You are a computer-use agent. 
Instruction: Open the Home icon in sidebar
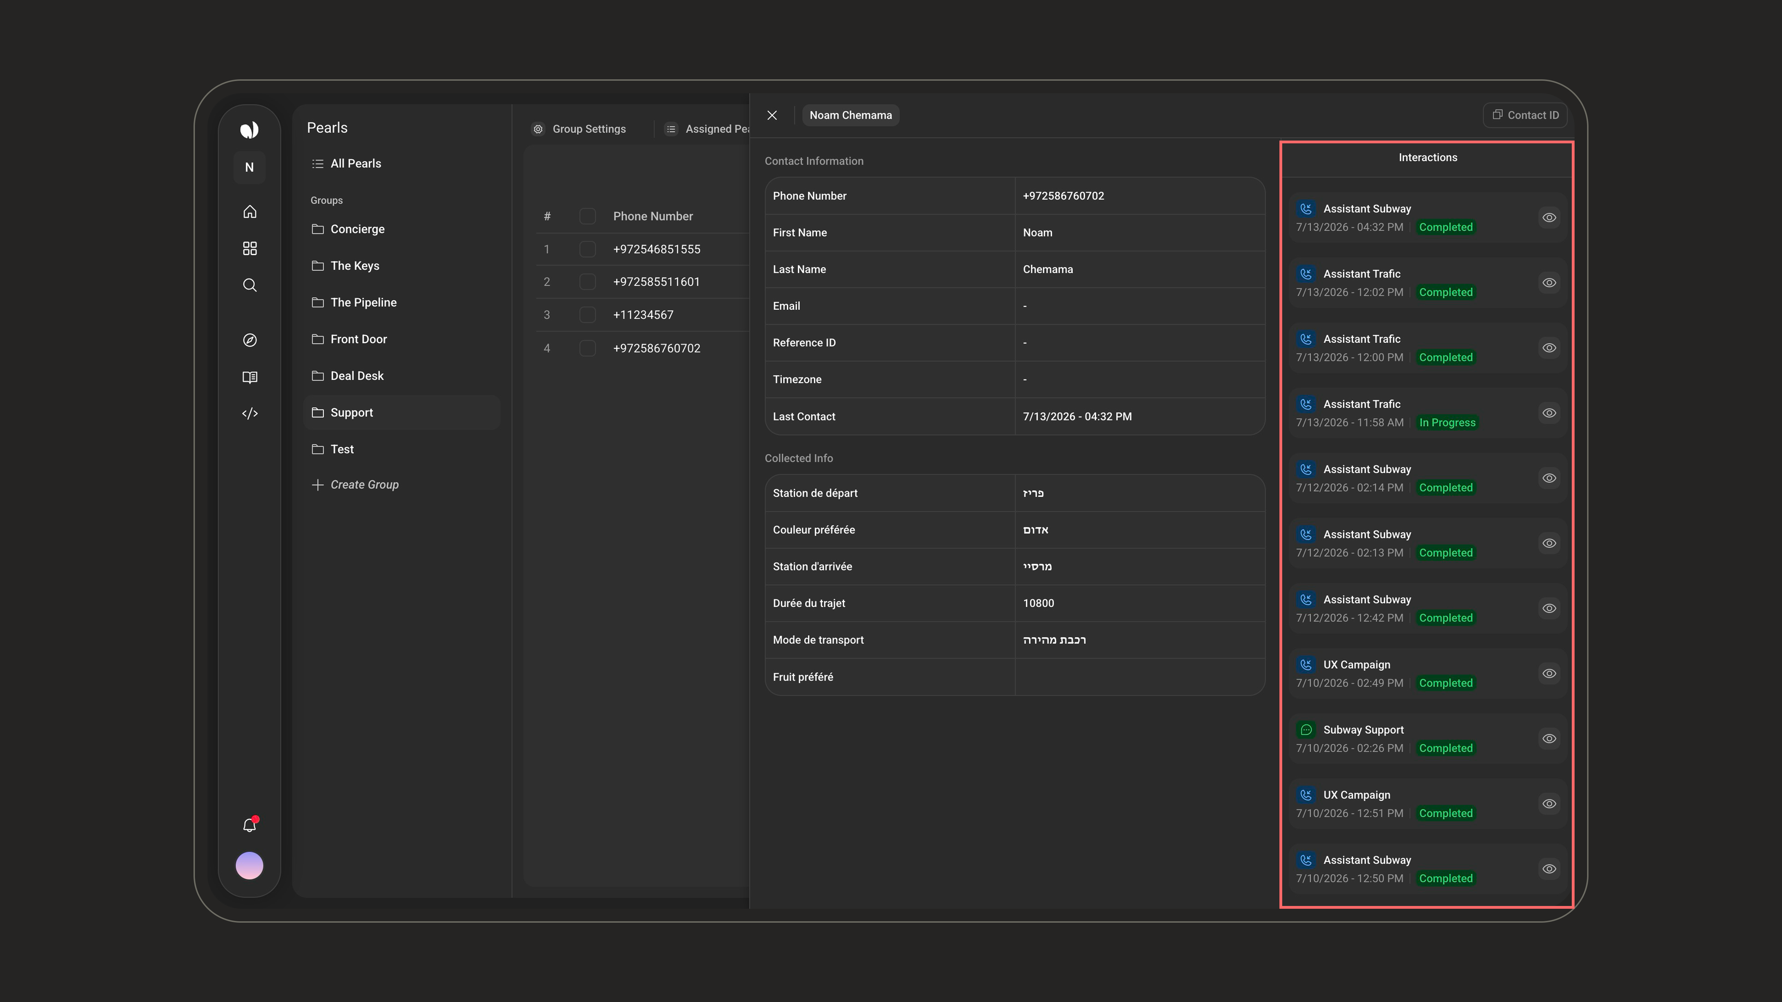point(250,212)
